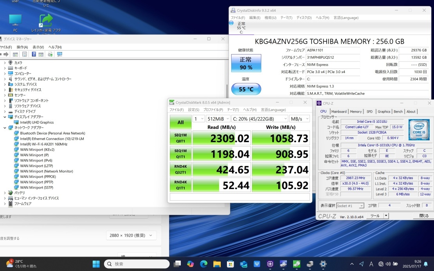Open 操作(A) menu in Device Manager

pyautogui.click(x=22, y=47)
